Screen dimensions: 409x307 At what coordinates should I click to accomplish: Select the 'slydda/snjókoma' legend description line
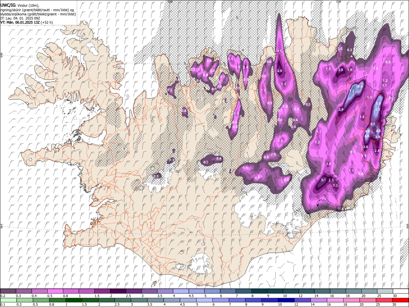click(38, 14)
